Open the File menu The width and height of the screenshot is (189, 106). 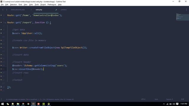pyautogui.click(x=2, y=5)
